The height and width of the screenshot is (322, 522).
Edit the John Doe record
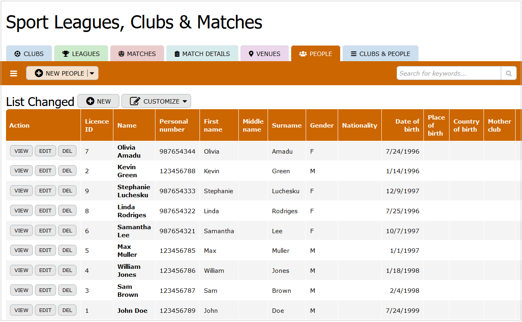tap(45, 310)
